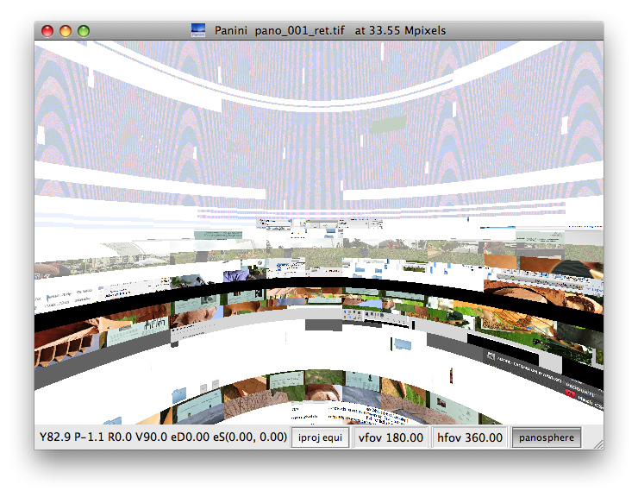This screenshot has height=497, width=638.
Task: Close the Panini window with red button
Action: pos(47,31)
